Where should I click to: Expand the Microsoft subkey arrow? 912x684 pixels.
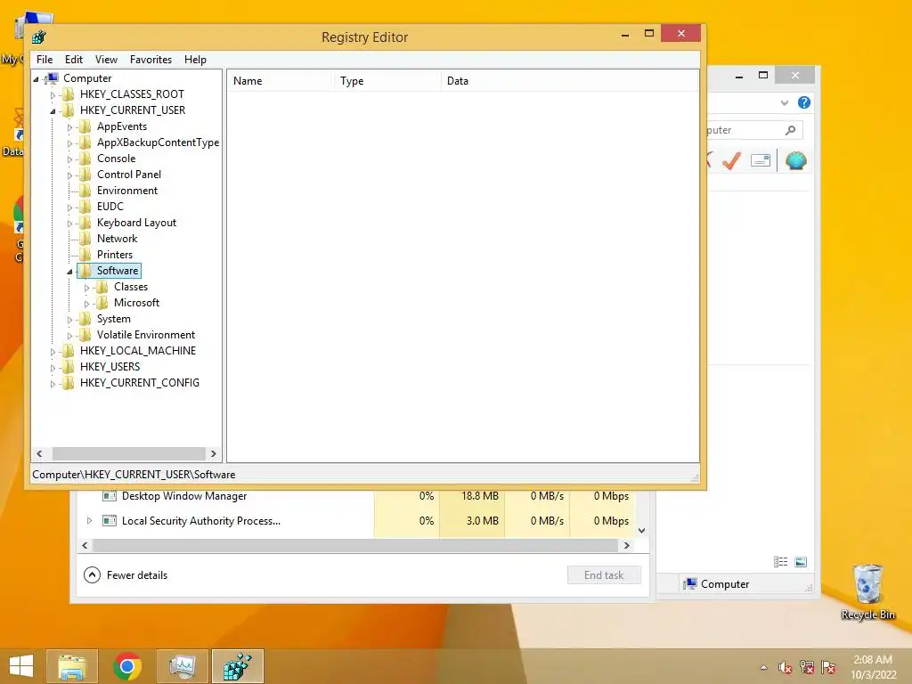86,304
